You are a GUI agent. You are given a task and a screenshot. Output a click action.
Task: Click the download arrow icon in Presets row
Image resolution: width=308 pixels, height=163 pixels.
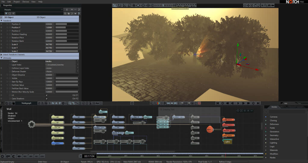pos(67,10)
